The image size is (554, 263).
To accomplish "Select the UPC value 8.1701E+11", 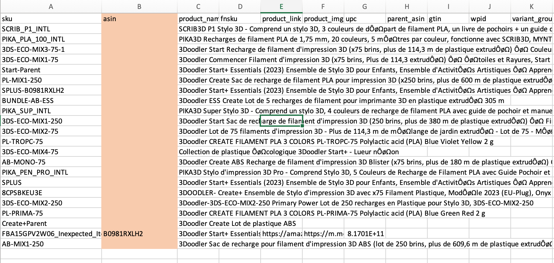I will (365, 234).
